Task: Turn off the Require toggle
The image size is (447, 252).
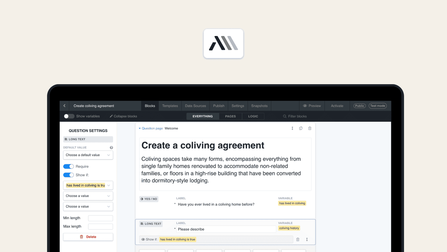Action: [x=69, y=166]
